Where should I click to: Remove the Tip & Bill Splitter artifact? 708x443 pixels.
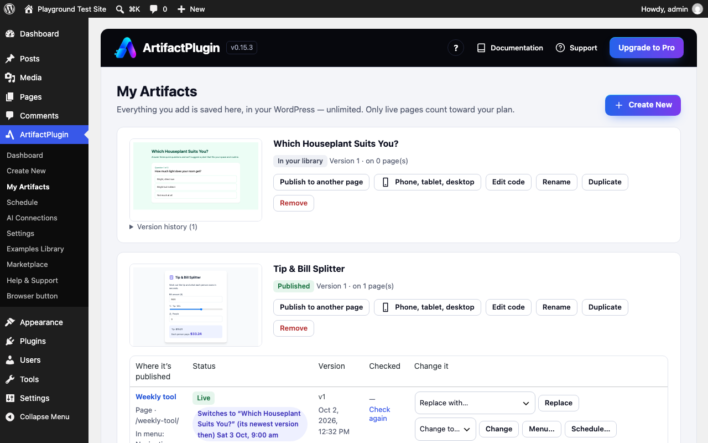pyautogui.click(x=294, y=328)
